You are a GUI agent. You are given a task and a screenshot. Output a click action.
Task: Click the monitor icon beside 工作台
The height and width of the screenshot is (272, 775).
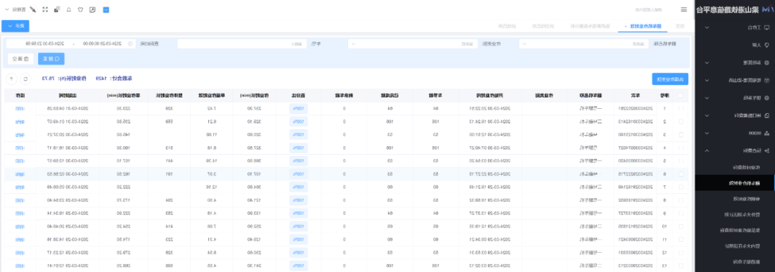click(x=766, y=28)
